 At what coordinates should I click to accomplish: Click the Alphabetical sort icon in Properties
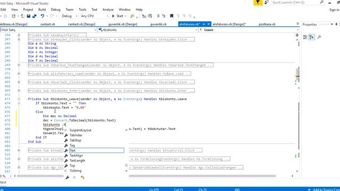coord(312,37)
